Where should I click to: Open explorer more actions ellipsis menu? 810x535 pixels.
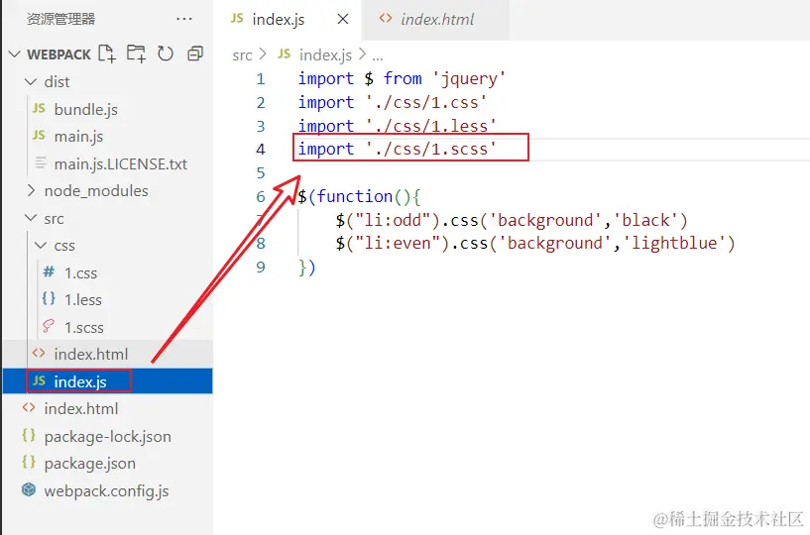tap(183, 19)
